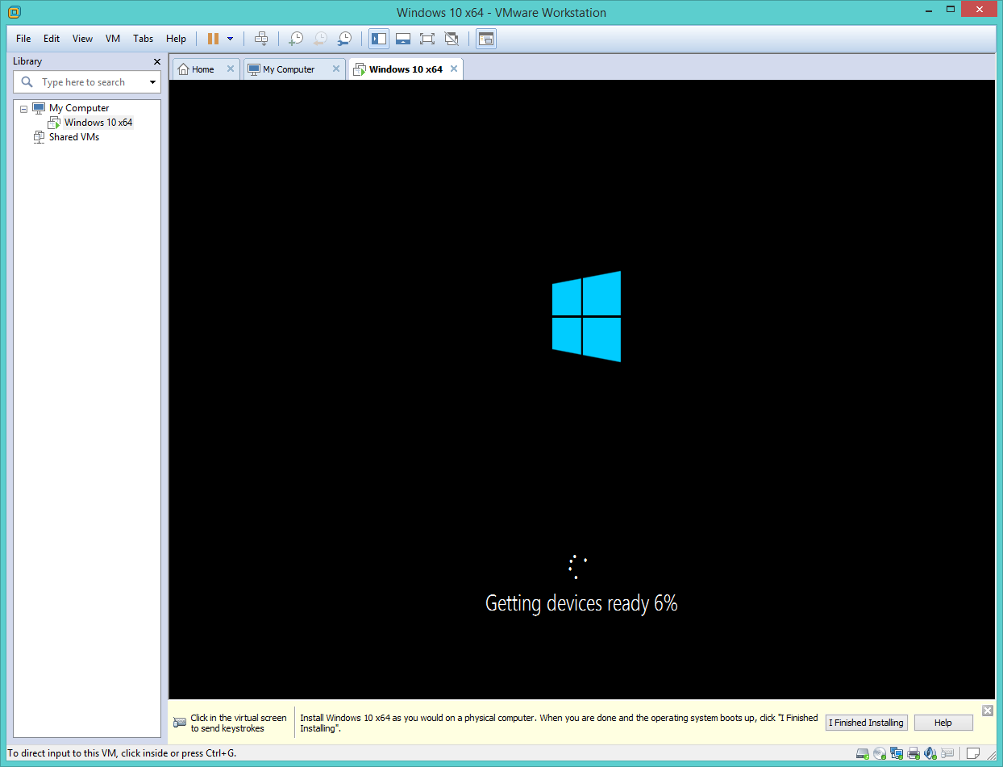Click the Help button in the install bar
Screen dimensions: 1003x767
943,723
